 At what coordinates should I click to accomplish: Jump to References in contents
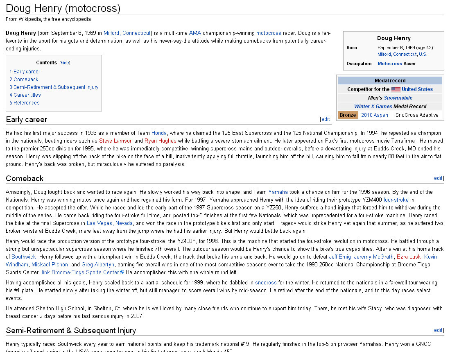[25, 102]
